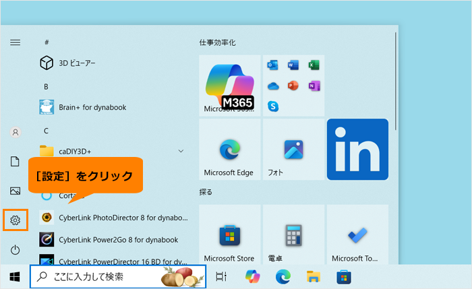Click the user account avatar icon
Viewport: 472px width, 289px height.
[15, 132]
